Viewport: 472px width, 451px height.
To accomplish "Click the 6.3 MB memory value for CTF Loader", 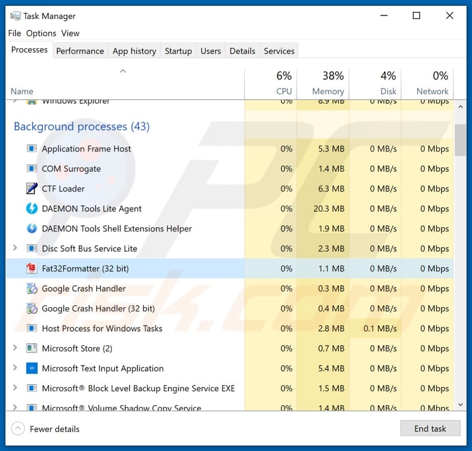I will 331,189.
